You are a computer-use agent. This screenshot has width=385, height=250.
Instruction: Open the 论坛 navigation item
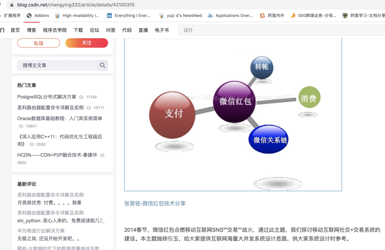pyautogui.click(x=94, y=30)
